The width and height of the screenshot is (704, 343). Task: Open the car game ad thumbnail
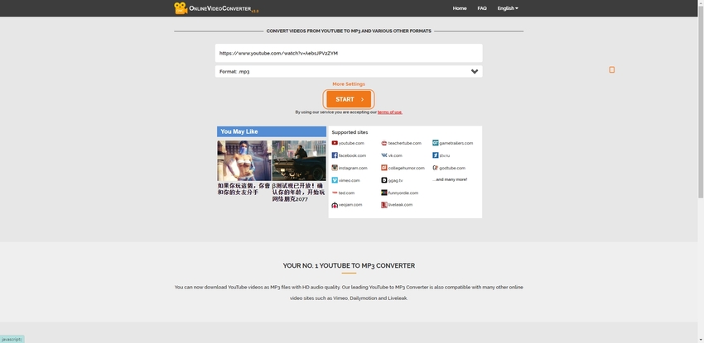[x=299, y=160]
